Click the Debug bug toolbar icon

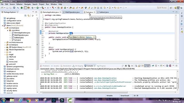pyautogui.click(x=32, y=8)
